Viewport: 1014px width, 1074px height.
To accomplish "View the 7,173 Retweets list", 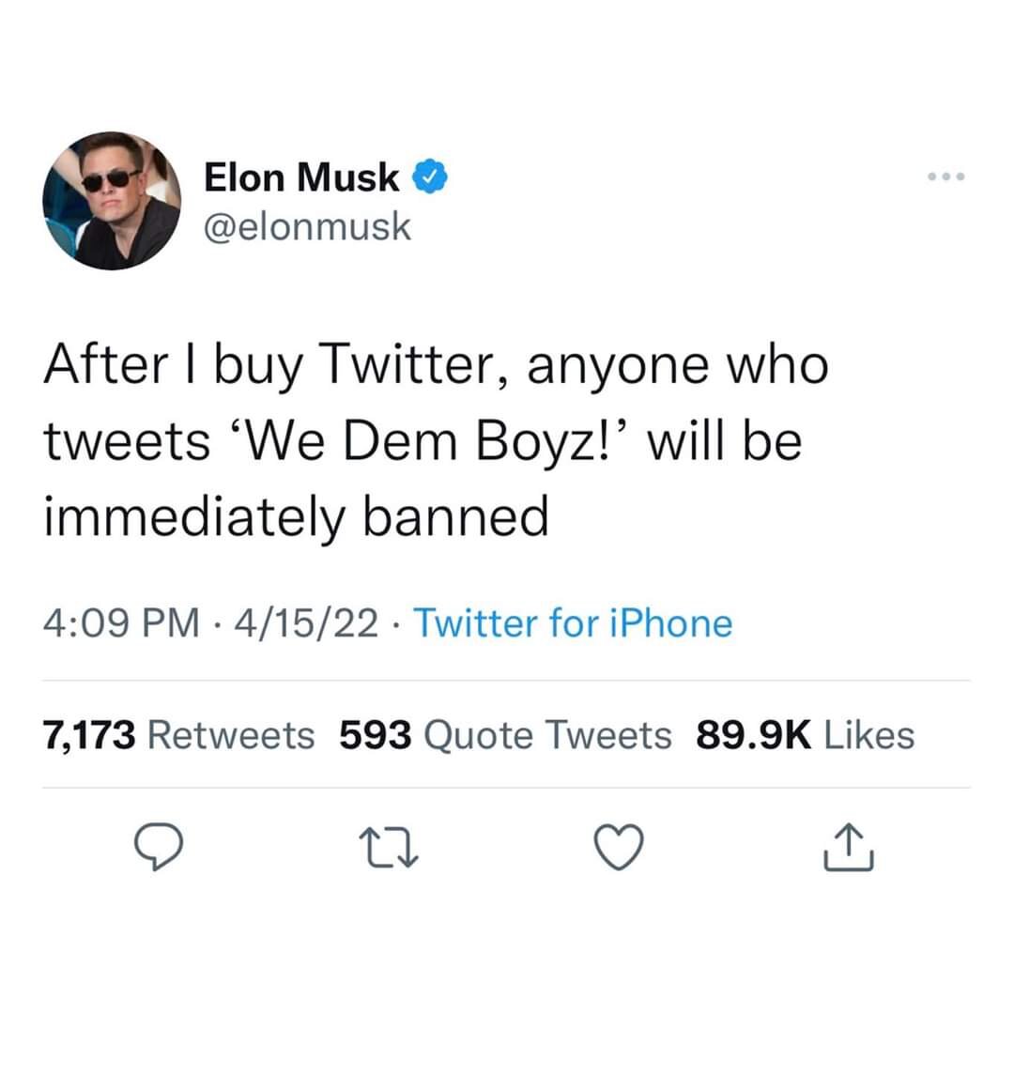I will 178,735.
